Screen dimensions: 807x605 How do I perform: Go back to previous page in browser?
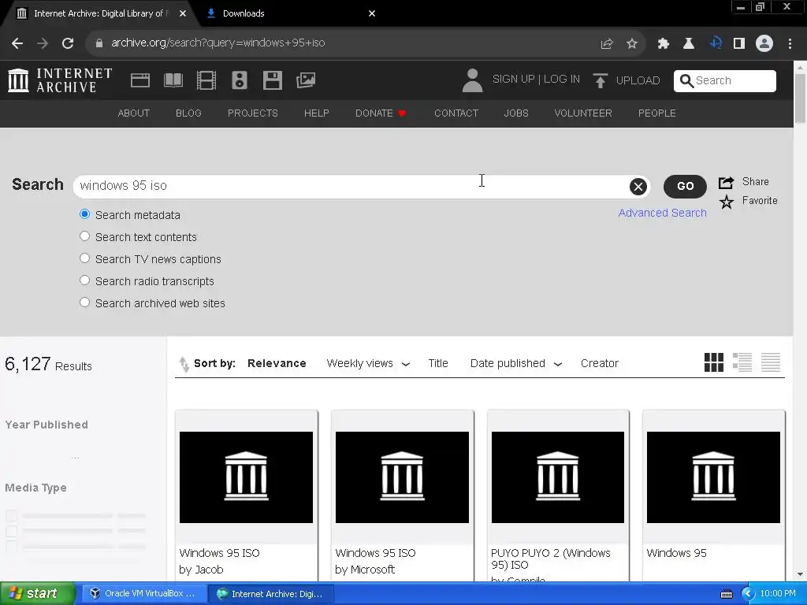click(17, 43)
